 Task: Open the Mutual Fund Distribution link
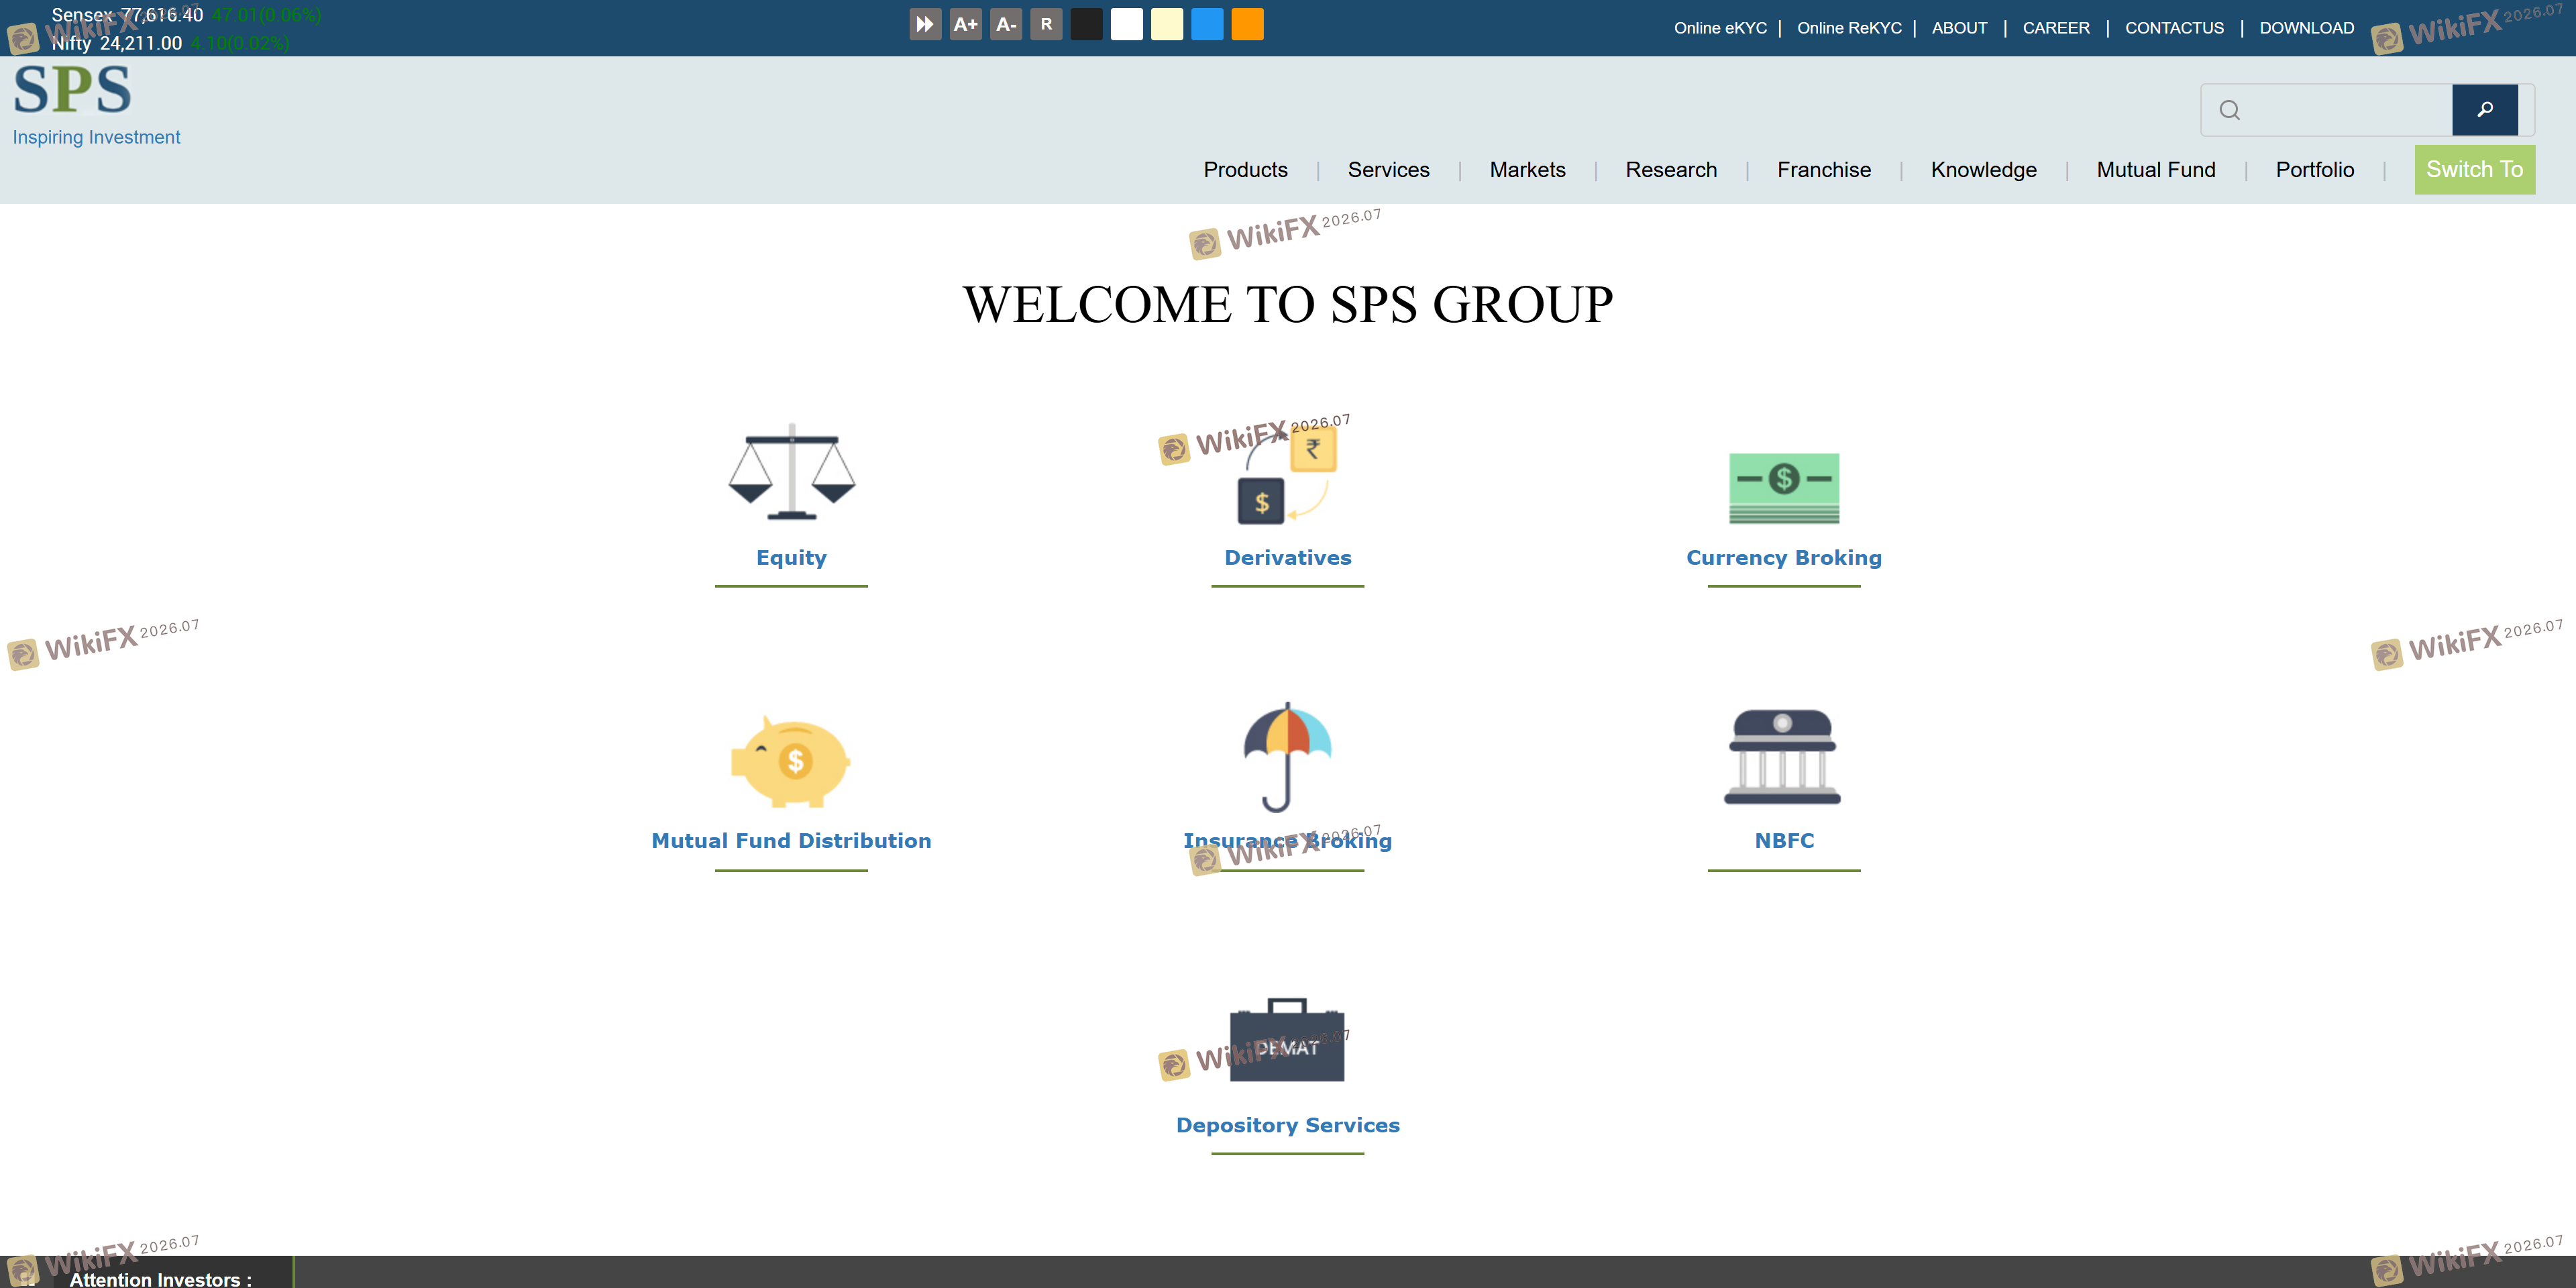(791, 841)
